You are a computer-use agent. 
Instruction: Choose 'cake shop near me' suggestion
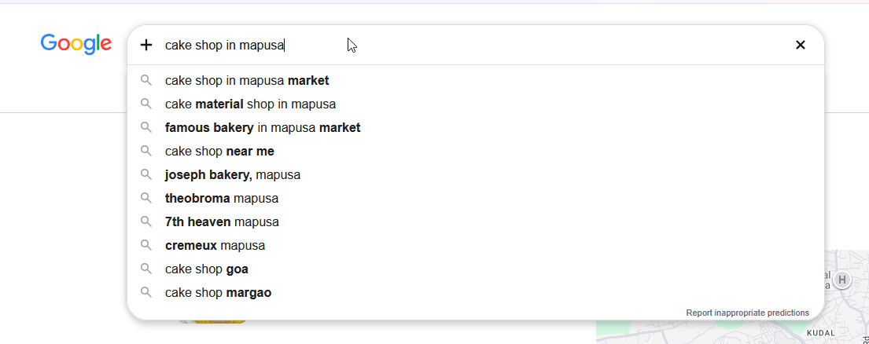coord(476,152)
